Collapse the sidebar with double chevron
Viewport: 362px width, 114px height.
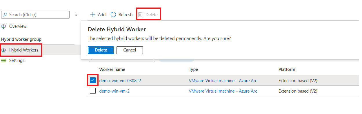click(76, 15)
